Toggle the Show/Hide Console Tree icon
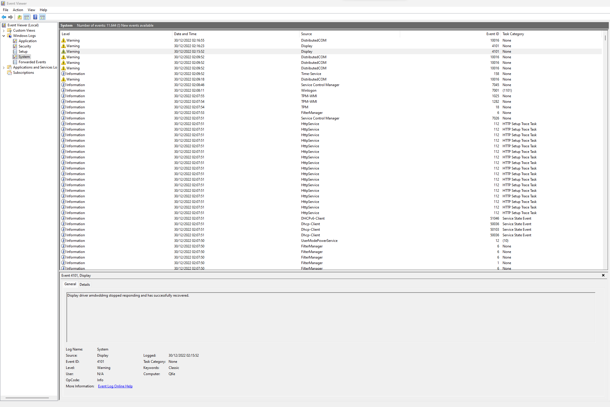 click(27, 17)
